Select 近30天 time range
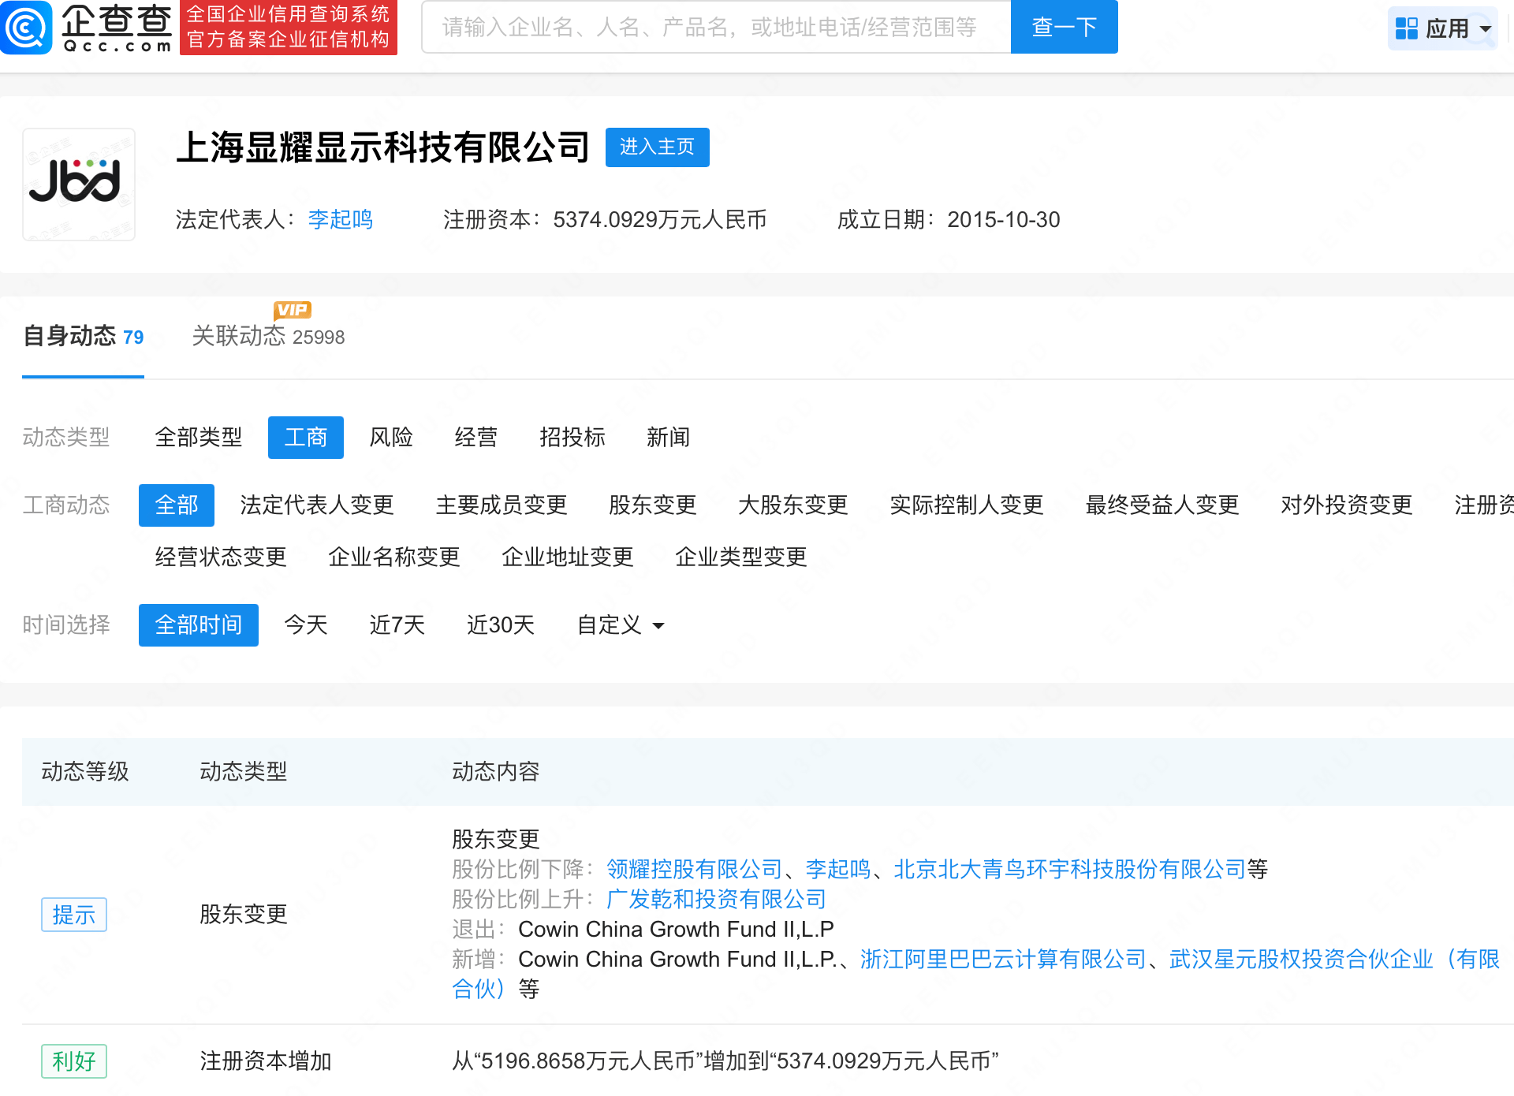The width and height of the screenshot is (1514, 1096). [501, 624]
